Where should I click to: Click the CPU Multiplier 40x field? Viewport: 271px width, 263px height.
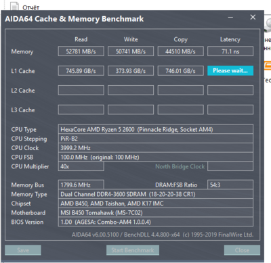pos(81,166)
